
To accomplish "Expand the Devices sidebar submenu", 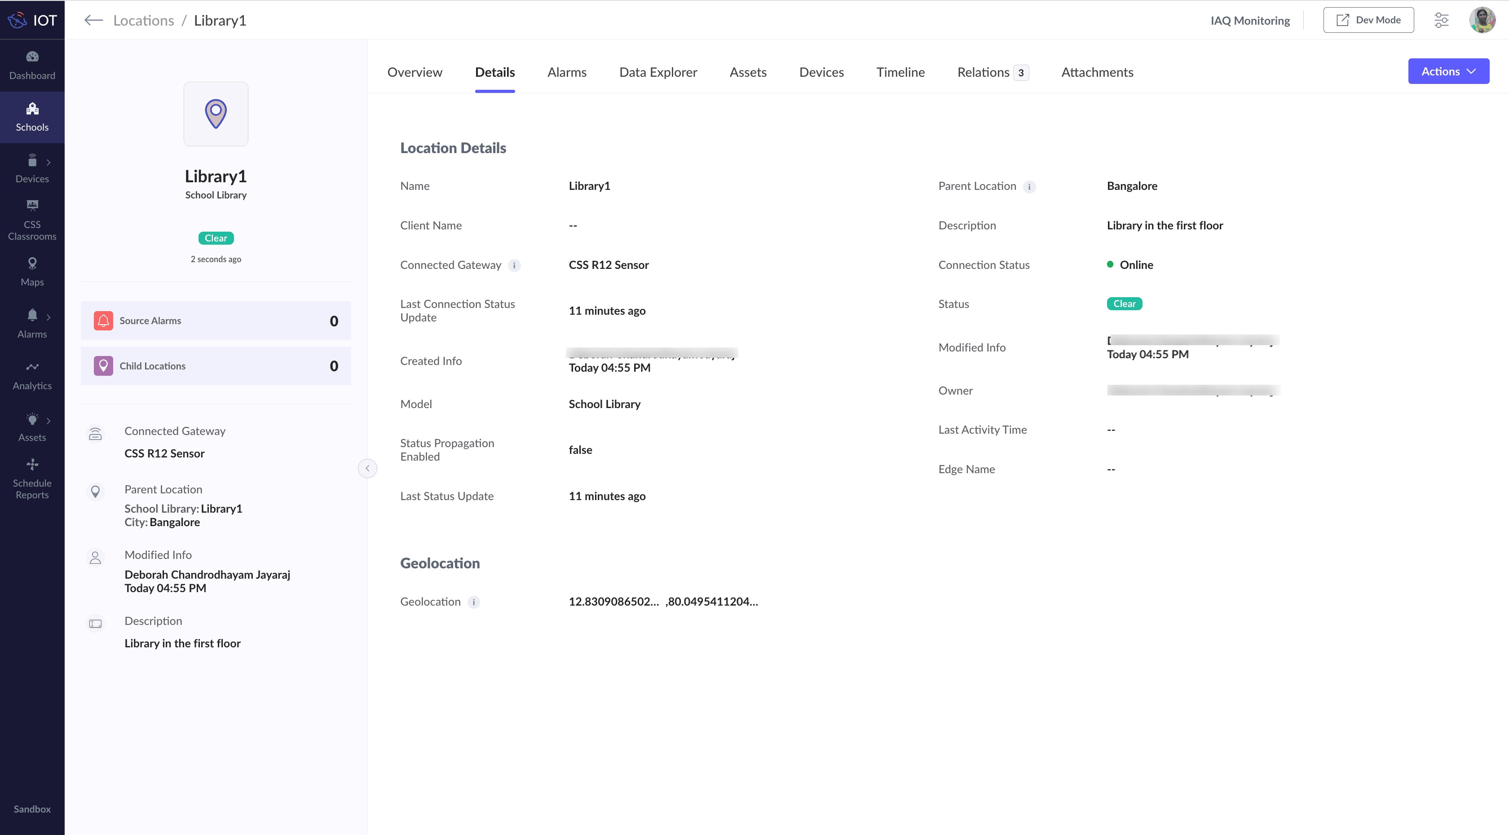I will [x=48, y=162].
